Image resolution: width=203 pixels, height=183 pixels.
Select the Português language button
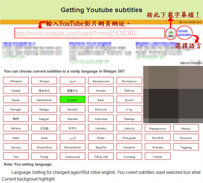129,138
